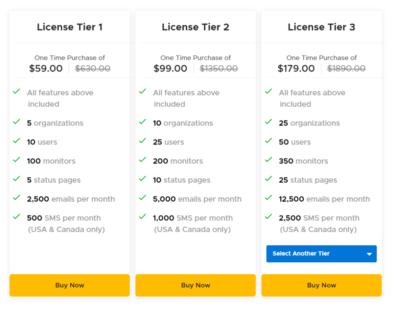Click checkmark beside Tier 1 5 organizations

(17, 122)
